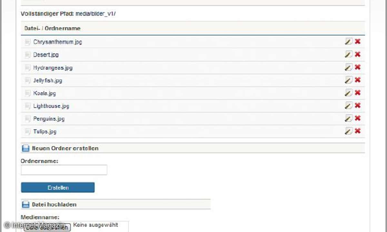Edit Hydrangeas.jpg via its pencil icon
The width and height of the screenshot is (387, 232).
click(348, 67)
